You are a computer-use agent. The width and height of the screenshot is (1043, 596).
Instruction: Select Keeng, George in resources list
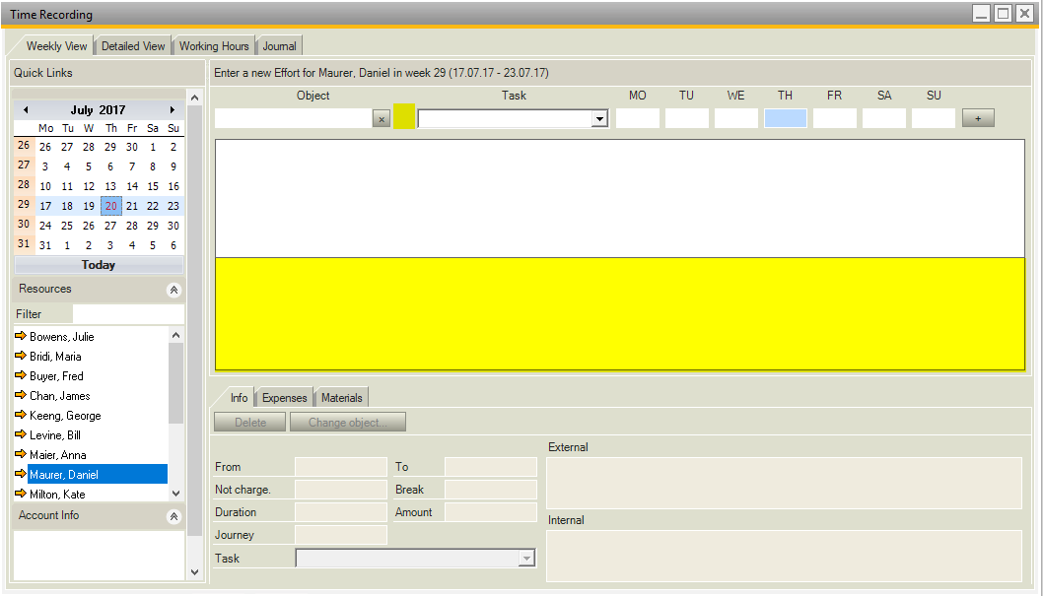[x=65, y=416]
